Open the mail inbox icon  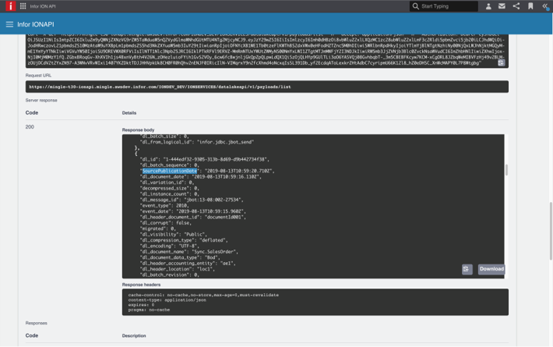pos(502,6)
